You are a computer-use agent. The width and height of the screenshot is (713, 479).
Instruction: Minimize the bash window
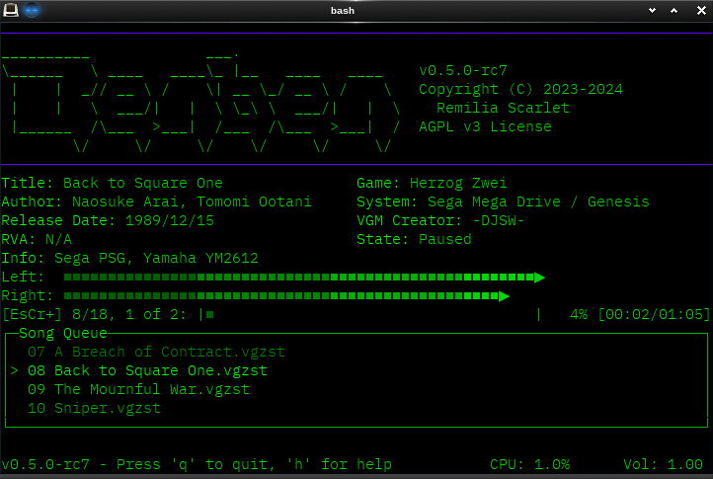(652, 11)
